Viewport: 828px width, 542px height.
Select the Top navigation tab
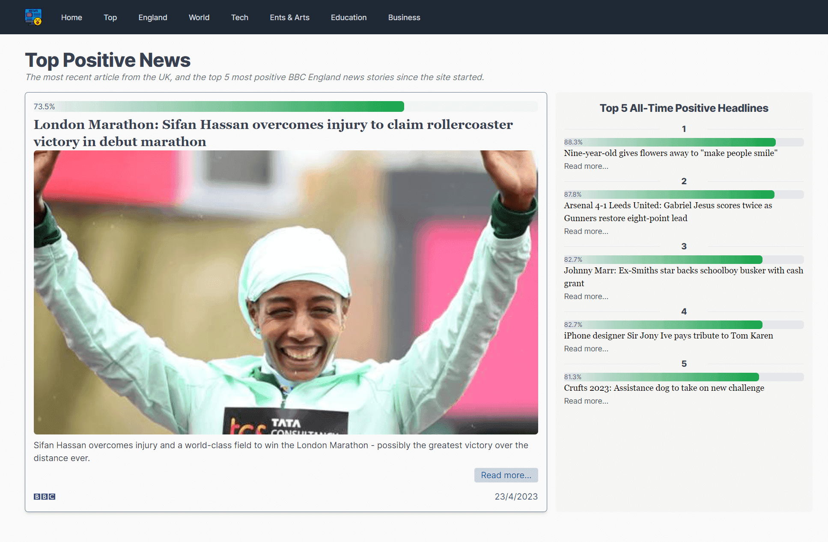point(110,17)
